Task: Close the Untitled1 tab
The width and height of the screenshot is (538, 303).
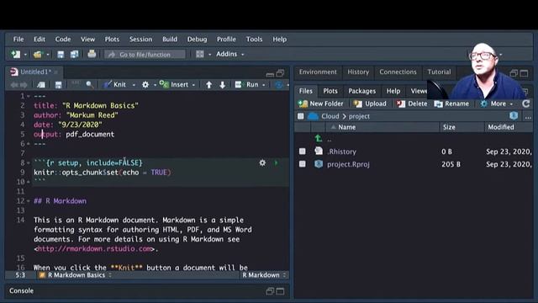Action: click(56, 72)
